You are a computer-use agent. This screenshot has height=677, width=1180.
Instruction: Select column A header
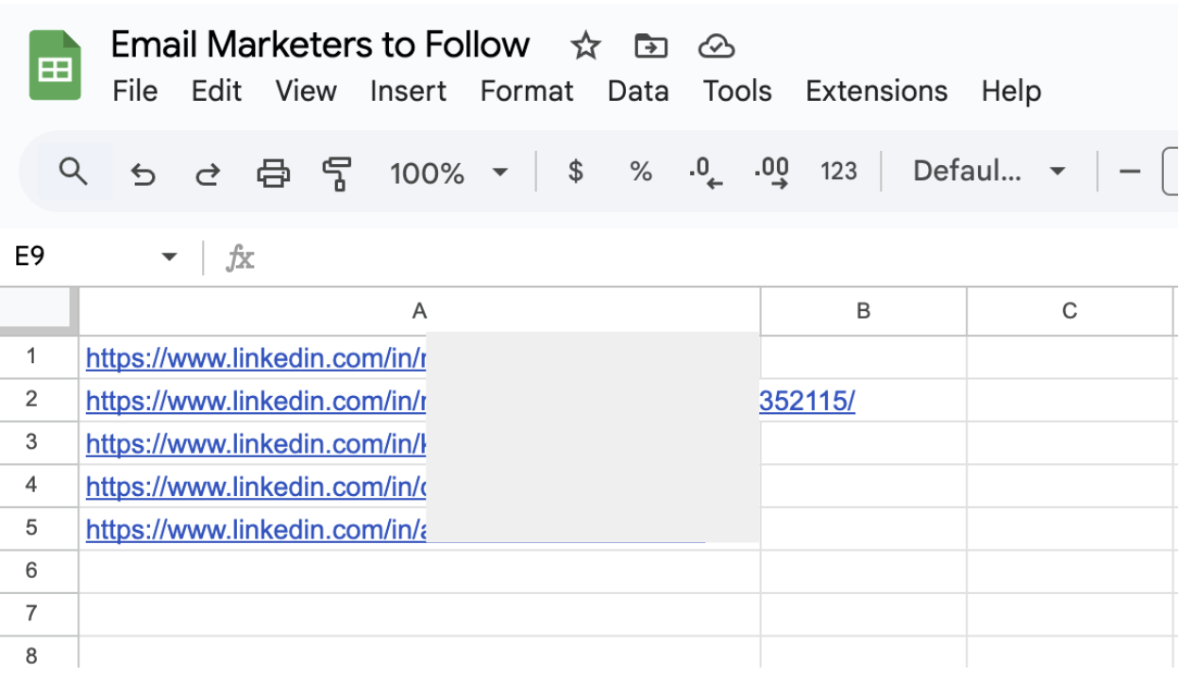pyautogui.click(x=419, y=311)
